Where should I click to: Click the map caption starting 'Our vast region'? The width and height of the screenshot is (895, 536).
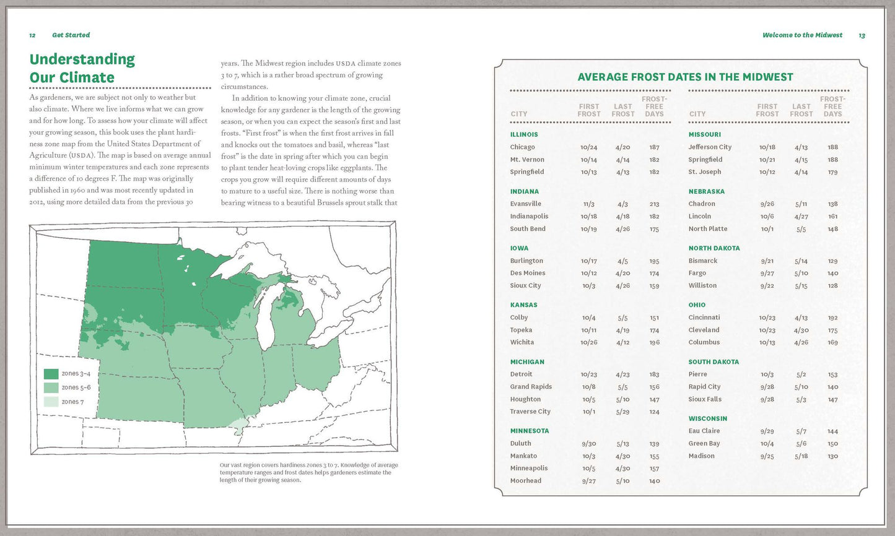(309, 472)
